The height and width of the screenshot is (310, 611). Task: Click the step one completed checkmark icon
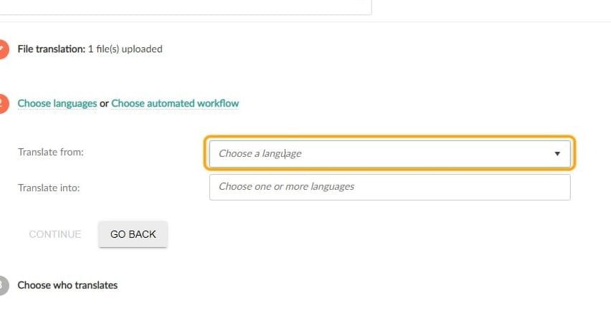pyautogui.click(x=2, y=49)
